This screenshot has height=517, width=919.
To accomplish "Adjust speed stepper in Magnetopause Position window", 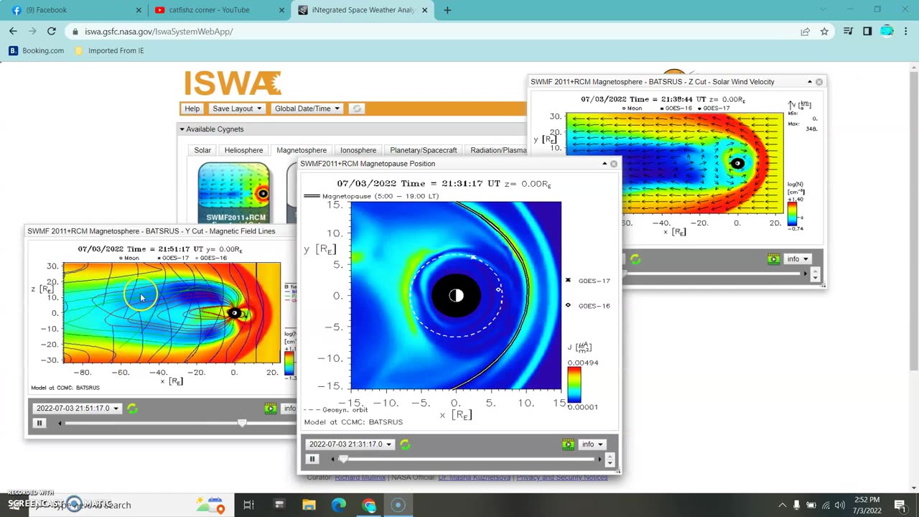I will pos(610,460).
